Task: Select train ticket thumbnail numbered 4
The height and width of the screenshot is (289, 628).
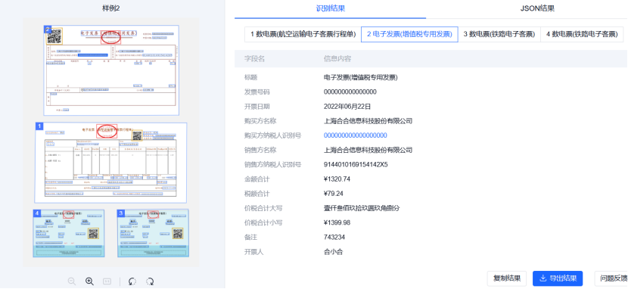Action: pyautogui.click(x=69, y=233)
